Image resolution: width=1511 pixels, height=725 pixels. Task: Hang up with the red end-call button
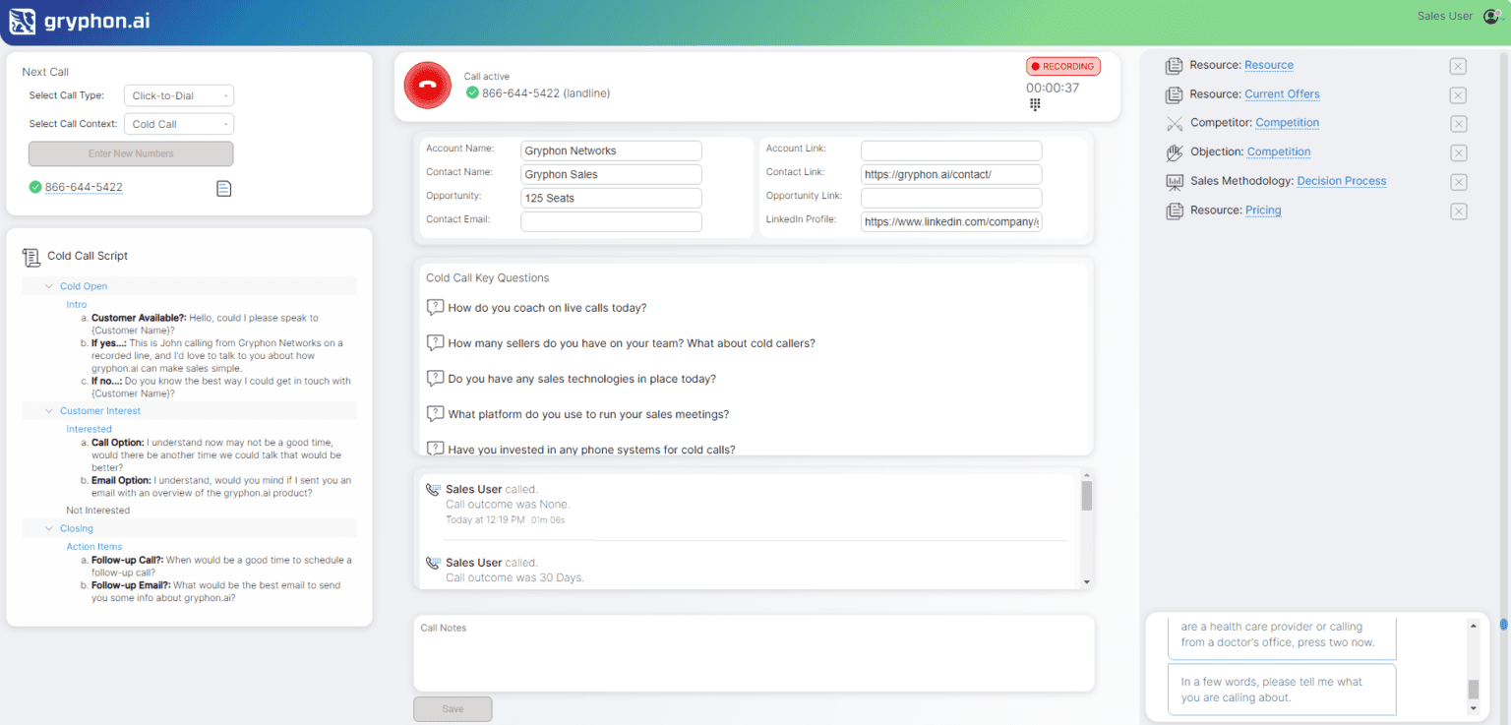click(427, 86)
